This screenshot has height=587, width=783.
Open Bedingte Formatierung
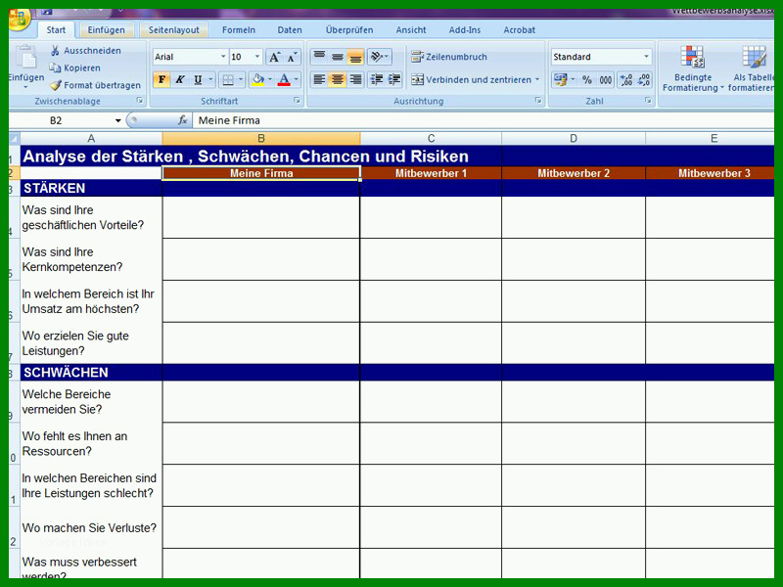(x=693, y=68)
